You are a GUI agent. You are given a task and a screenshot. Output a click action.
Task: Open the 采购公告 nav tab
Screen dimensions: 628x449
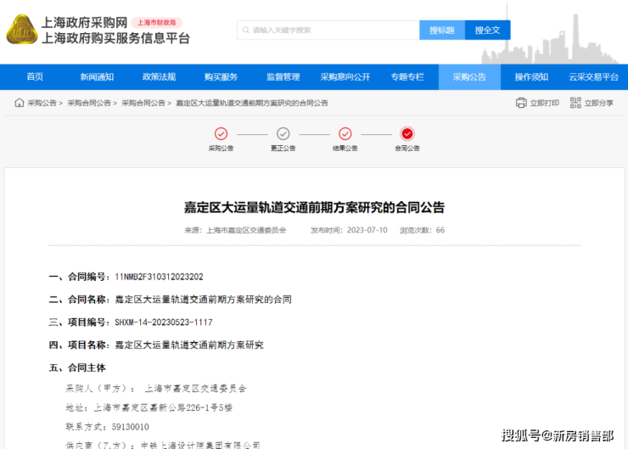pos(469,76)
